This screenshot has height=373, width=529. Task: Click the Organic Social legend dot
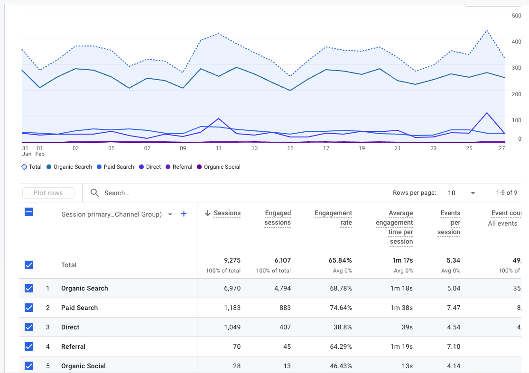click(x=199, y=167)
